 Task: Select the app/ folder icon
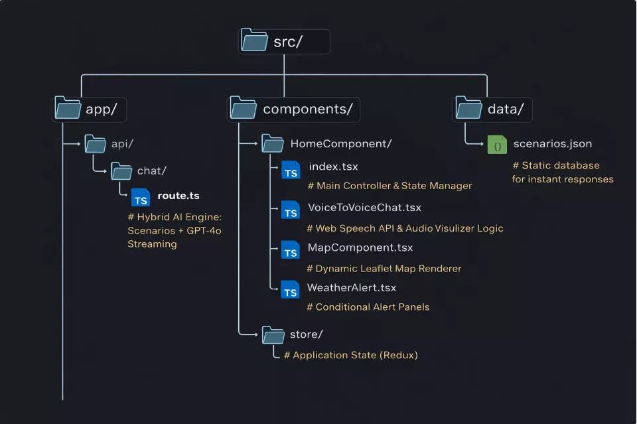tap(67, 109)
